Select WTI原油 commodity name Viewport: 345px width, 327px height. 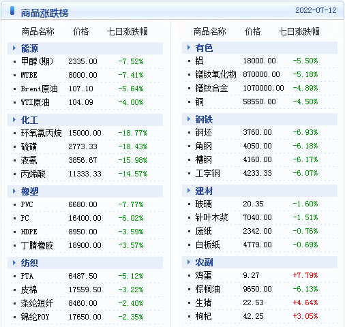(x=35, y=102)
